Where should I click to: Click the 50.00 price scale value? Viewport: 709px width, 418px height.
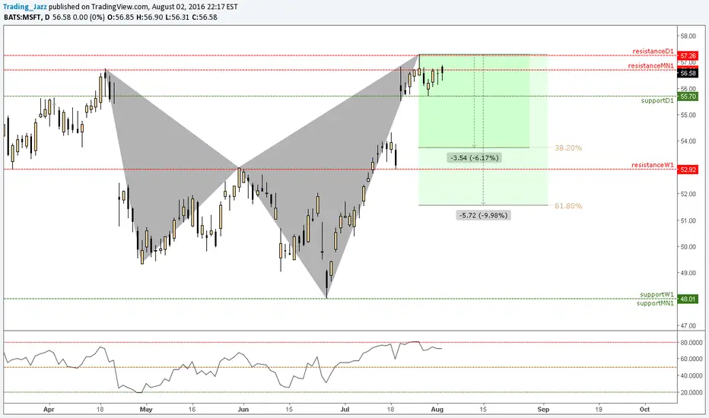tap(688, 247)
